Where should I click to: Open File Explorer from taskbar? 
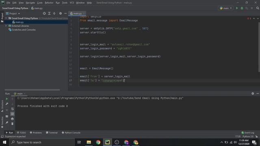[x=89, y=142]
